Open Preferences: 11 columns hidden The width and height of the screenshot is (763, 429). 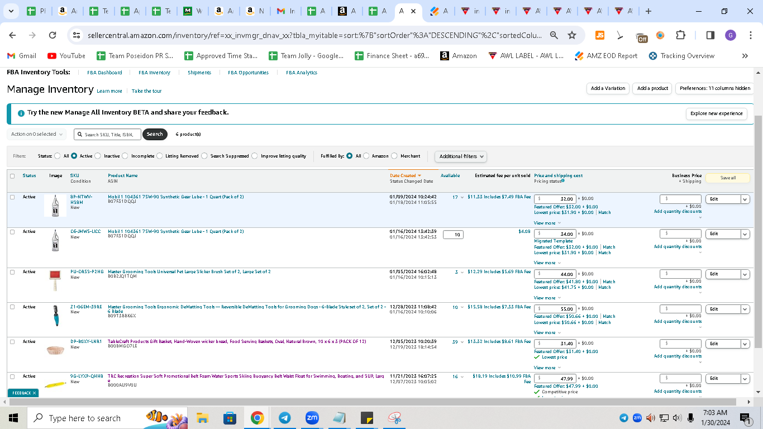(715, 88)
